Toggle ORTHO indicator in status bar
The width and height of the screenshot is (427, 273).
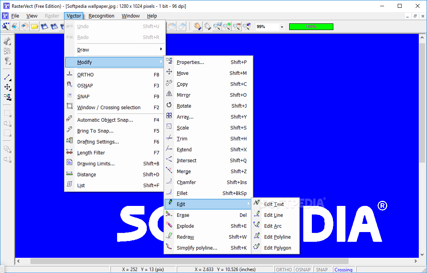[283, 269]
